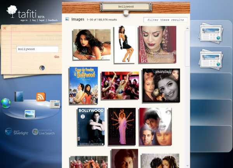Open the shivstuff collage thumbnail
The image size is (233, 168).
[161, 85]
